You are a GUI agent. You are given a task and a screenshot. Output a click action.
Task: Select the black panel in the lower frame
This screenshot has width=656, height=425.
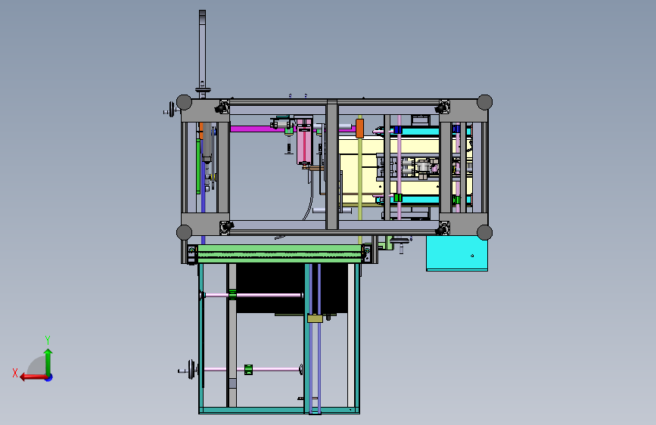(x=291, y=288)
